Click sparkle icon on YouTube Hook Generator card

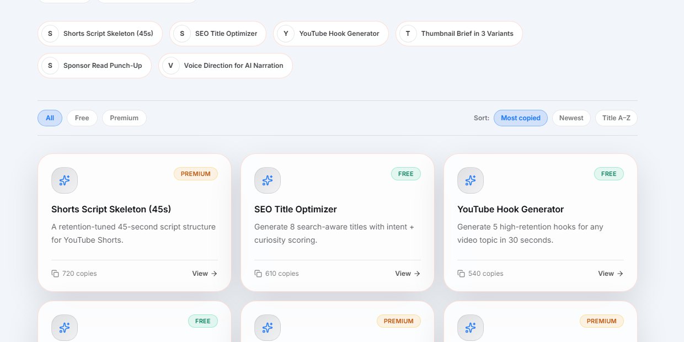pos(471,180)
